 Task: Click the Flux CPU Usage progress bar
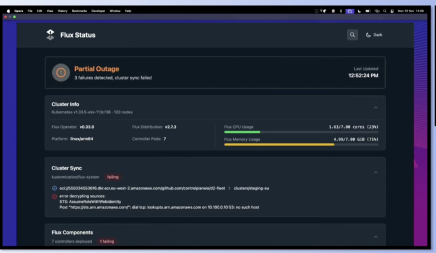click(301, 132)
